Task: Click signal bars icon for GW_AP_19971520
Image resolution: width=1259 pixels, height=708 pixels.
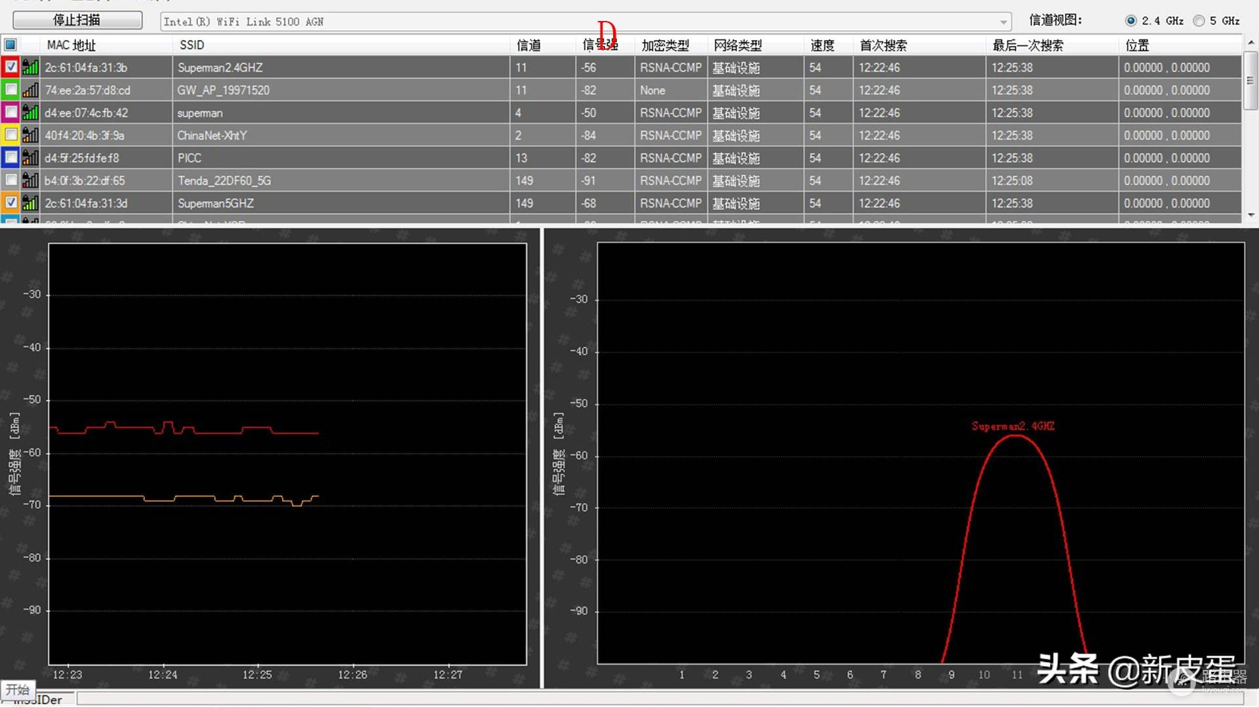Action: (30, 90)
